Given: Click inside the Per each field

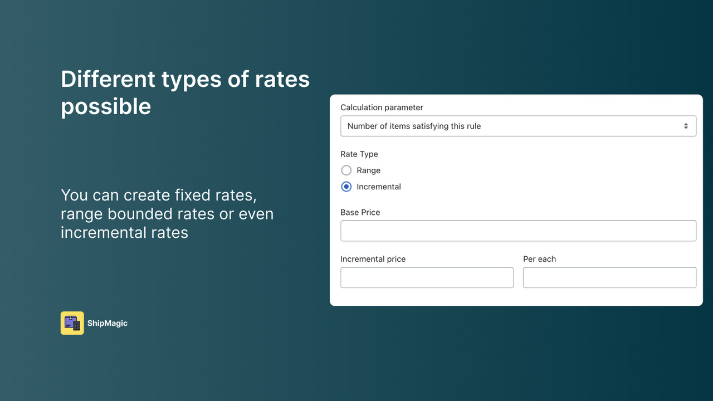Looking at the screenshot, I should coord(609,277).
